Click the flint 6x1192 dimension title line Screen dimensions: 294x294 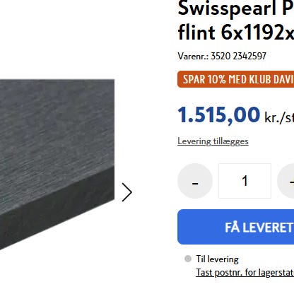[236, 33]
